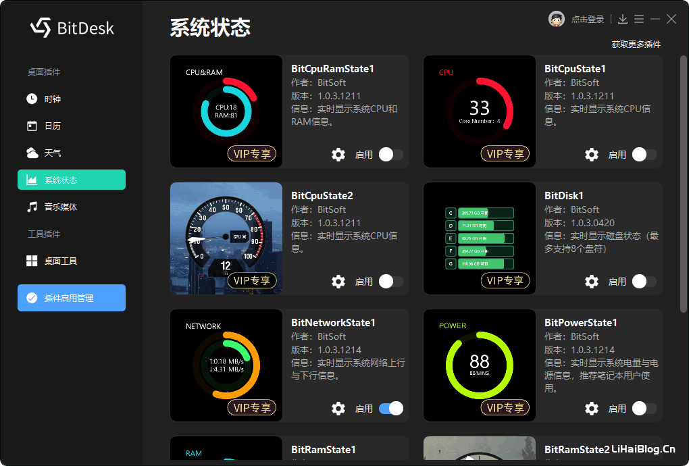
Task: Open settings gear for BitCpuState1
Action: tap(592, 155)
